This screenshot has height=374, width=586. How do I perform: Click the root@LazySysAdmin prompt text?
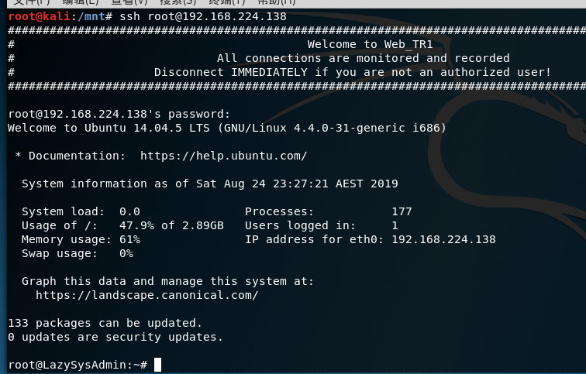pyautogui.click(x=78, y=365)
